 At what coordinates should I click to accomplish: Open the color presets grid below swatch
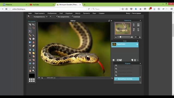pos(32,80)
